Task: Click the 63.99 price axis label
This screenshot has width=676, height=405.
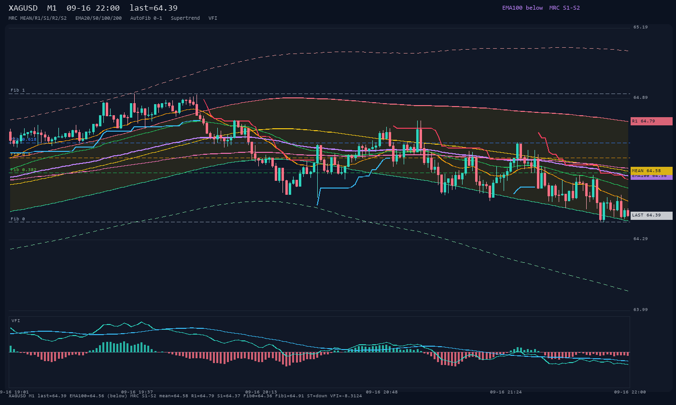Action: [641, 310]
